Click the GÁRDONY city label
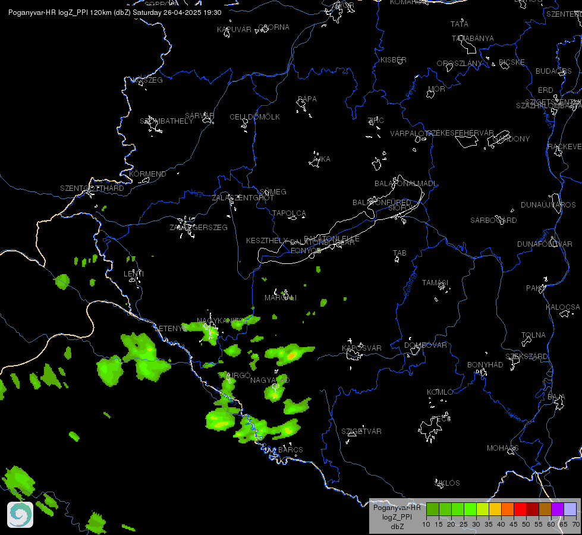Viewport: 582px width, 535px height. [x=511, y=139]
